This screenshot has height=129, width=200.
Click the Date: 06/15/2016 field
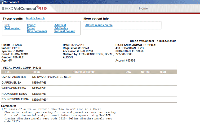click(73, 45)
